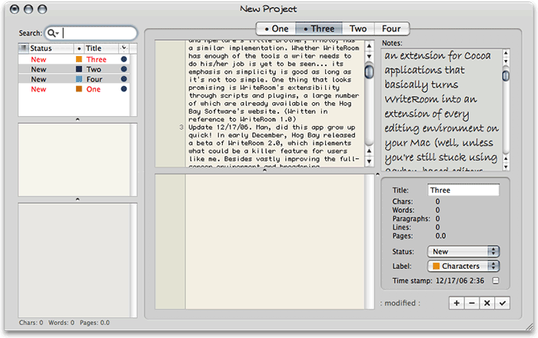The image size is (538, 338).
Task: Click the list icon in Status column header
Action: 23,48
